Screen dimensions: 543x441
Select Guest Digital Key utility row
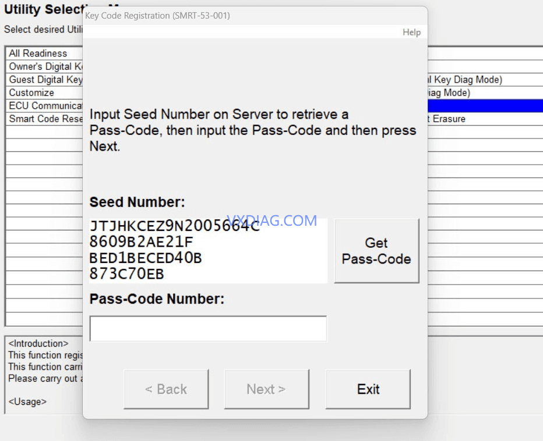(44, 80)
